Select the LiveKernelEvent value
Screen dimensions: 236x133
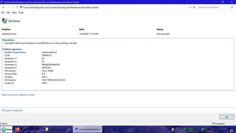pos(49,52)
